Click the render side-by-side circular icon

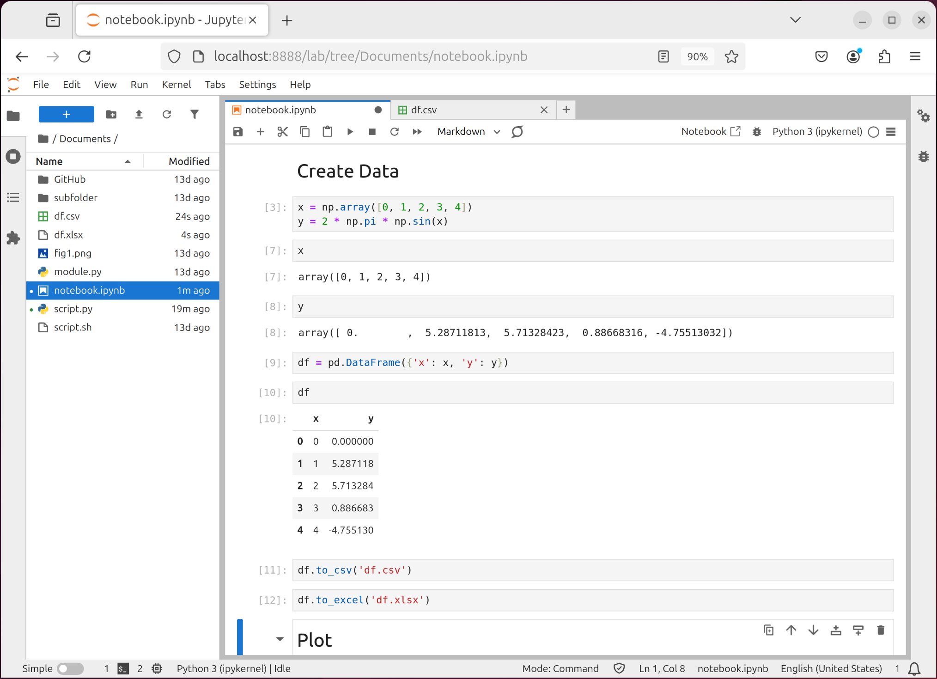coord(517,132)
